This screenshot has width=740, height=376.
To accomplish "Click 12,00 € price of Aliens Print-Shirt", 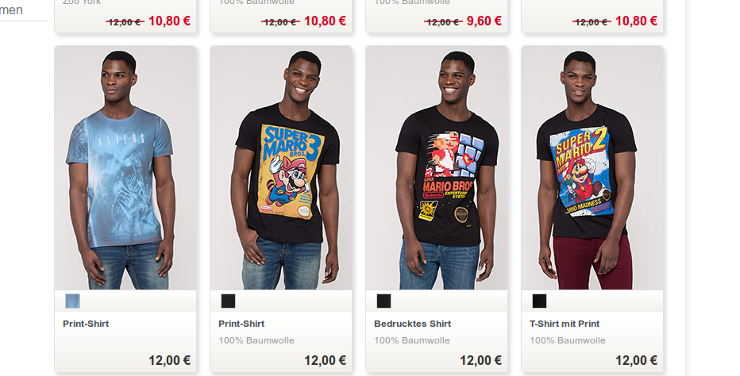I will tap(169, 360).
